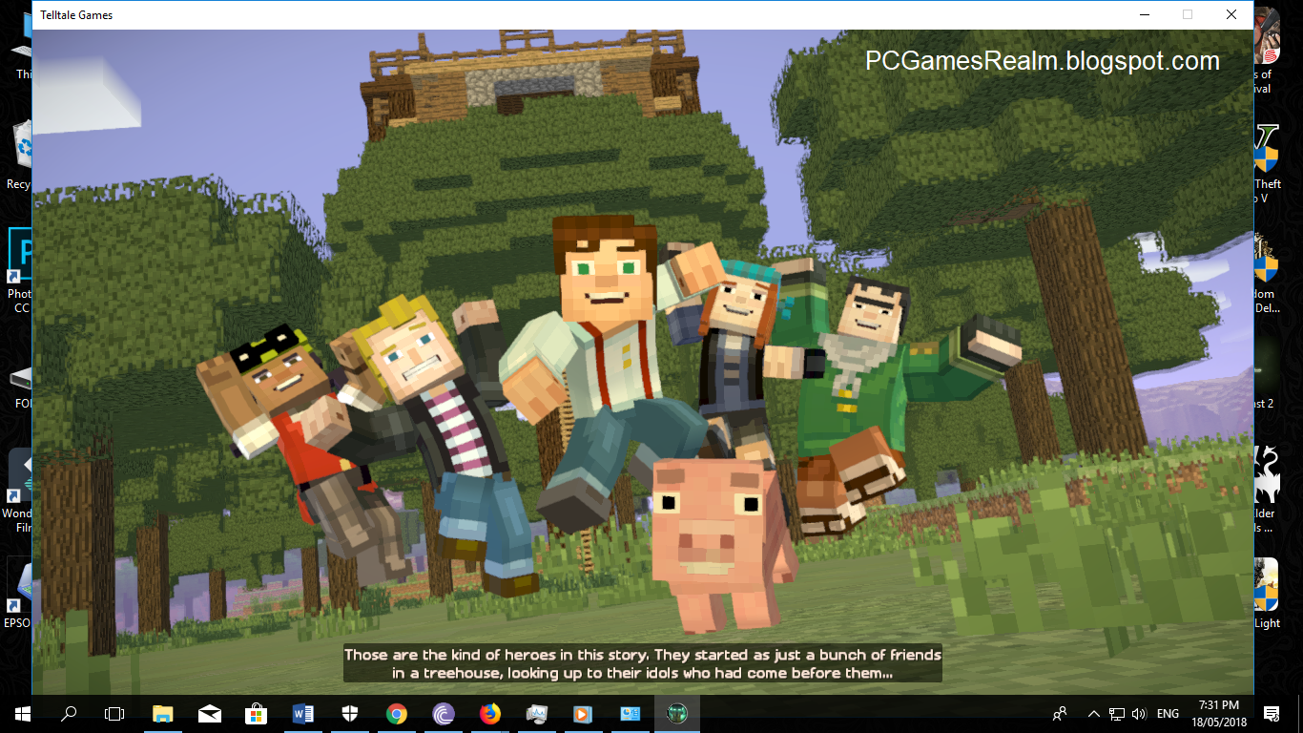Open Microsoft Word from the taskbar
1303x733 pixels.
point(303,713)
